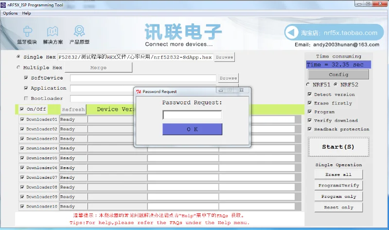Viewport: 389px width, 230px height.
Task: Click Downloader01 Ready status text
Action: [x=68, y=119]
